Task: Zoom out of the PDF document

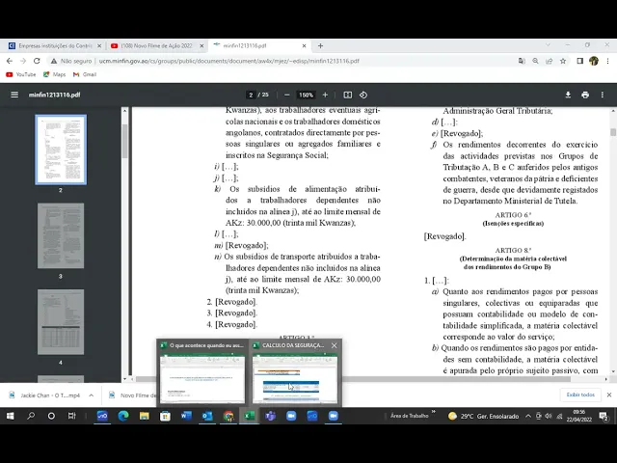Action: tap(287, 95)
